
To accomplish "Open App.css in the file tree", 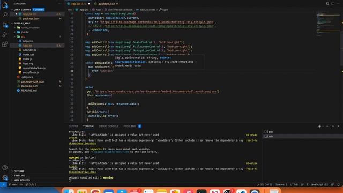I will coord(28,41).
